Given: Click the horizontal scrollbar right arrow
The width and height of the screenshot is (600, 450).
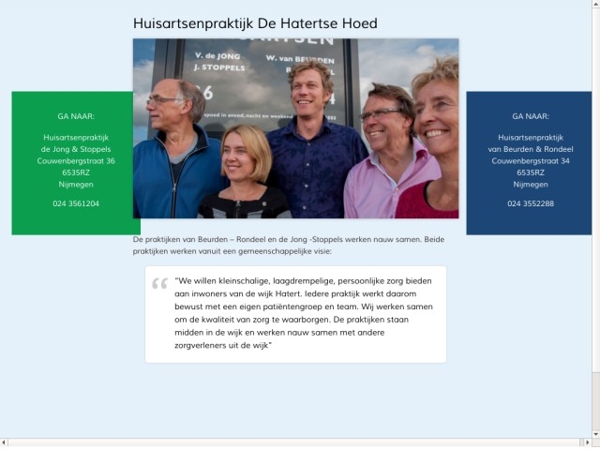Looking at the screenshot, I should [586, 442].
